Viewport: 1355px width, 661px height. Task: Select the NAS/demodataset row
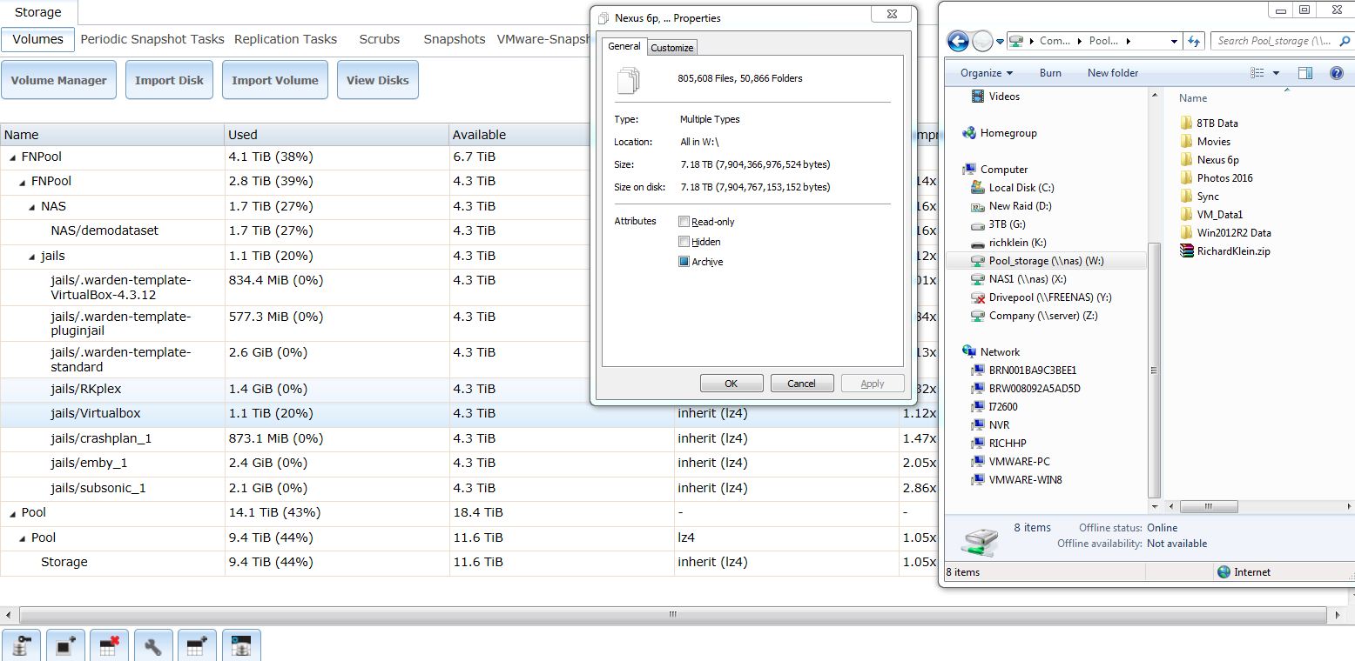pyautogui.click(x=468, y=231)
